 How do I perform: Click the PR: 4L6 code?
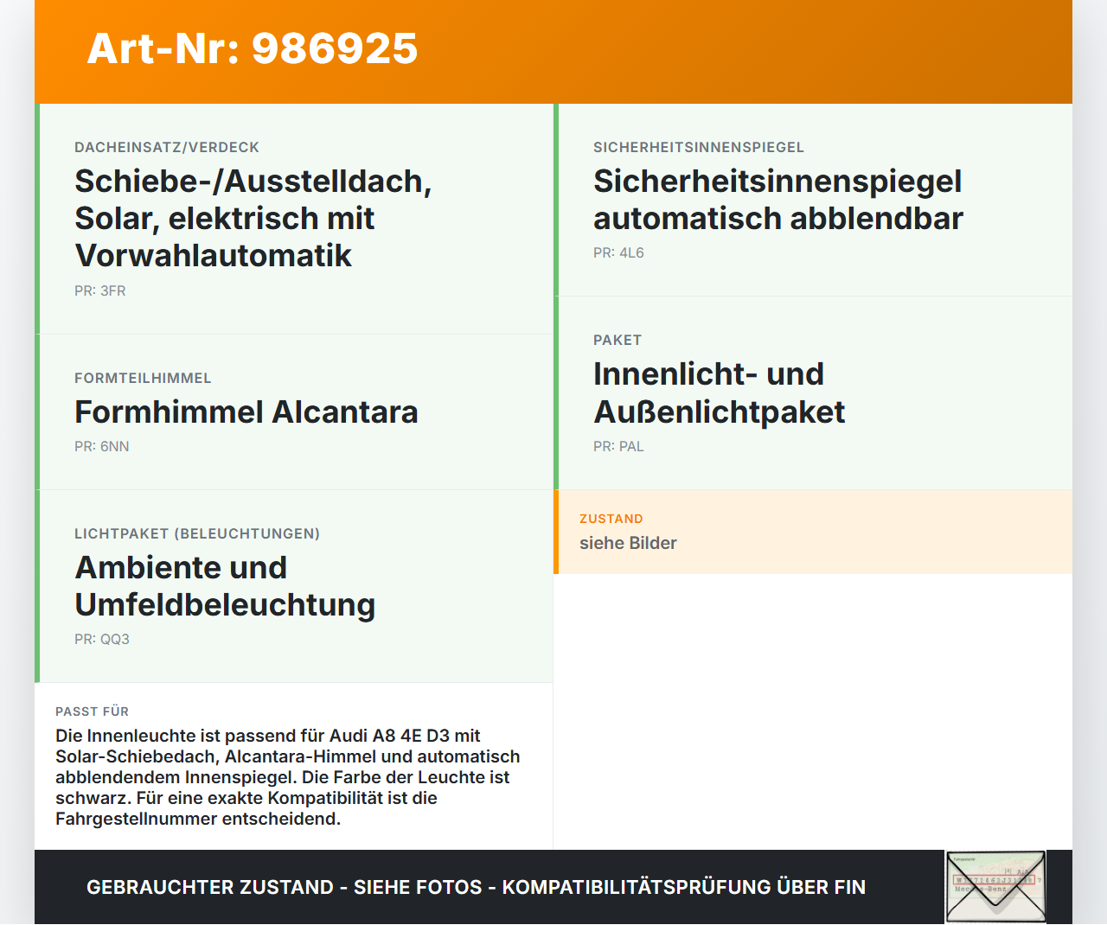click(x=618, y=252)
